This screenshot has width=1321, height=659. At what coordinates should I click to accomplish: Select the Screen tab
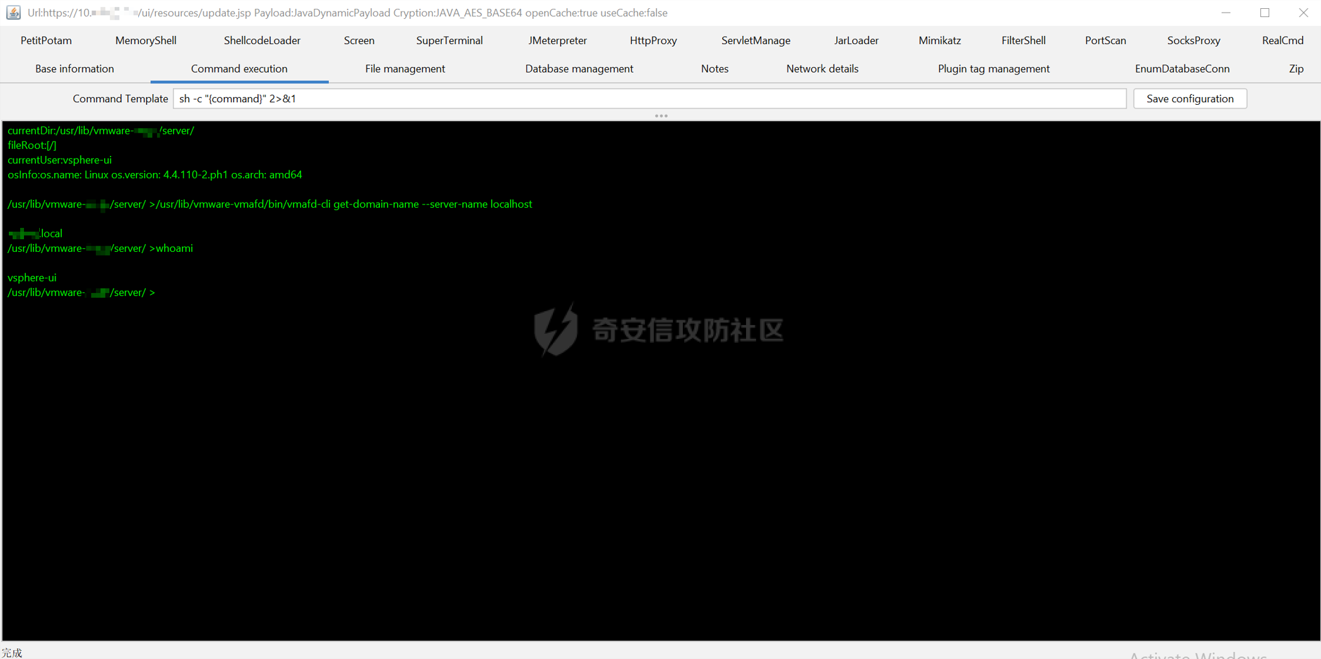pos(359,40)
